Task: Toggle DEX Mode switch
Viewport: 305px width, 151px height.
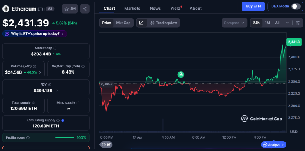Action: pos(296,6)
